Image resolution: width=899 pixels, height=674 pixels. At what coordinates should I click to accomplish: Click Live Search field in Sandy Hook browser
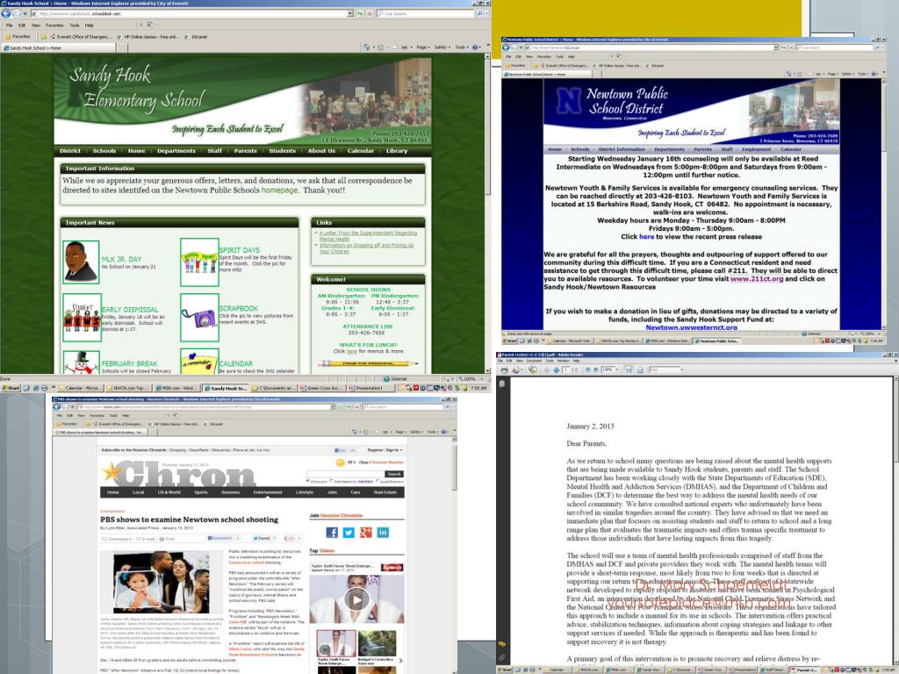(426, 13)
